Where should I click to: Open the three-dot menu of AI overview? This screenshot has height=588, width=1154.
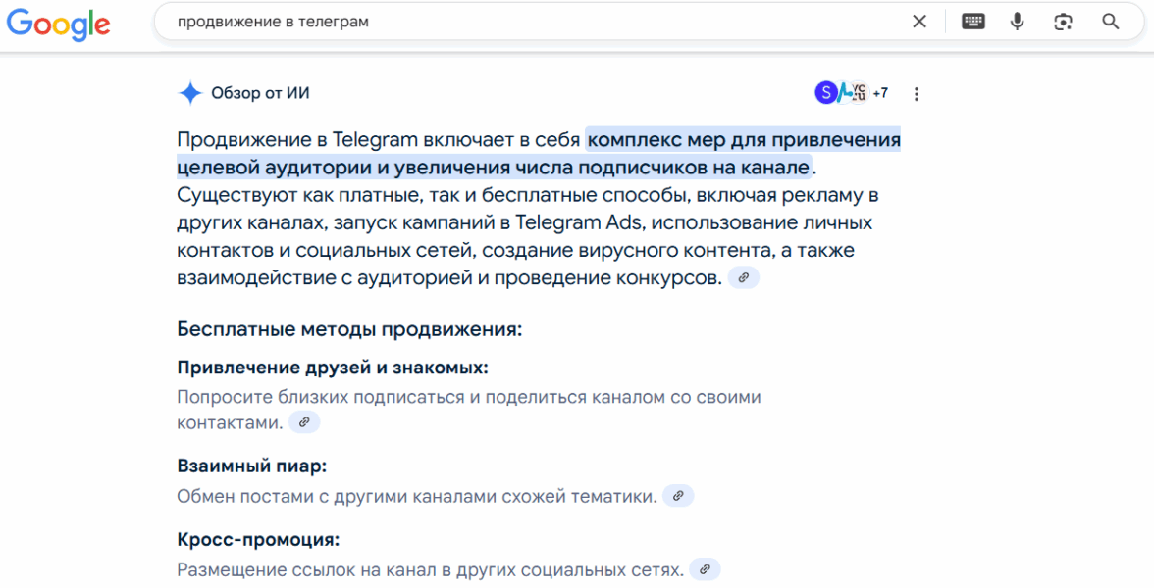point(917,94)
